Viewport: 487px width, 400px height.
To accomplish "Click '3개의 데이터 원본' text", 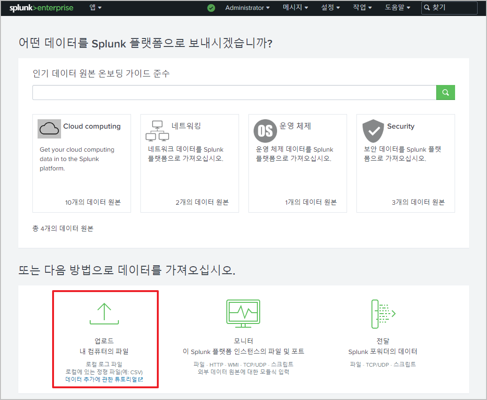I will (x=418, y=202).
